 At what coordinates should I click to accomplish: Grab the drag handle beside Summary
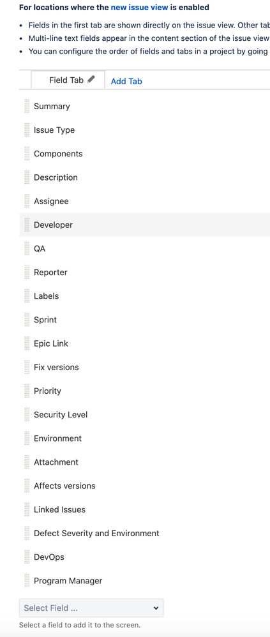(x=27, y=106)
